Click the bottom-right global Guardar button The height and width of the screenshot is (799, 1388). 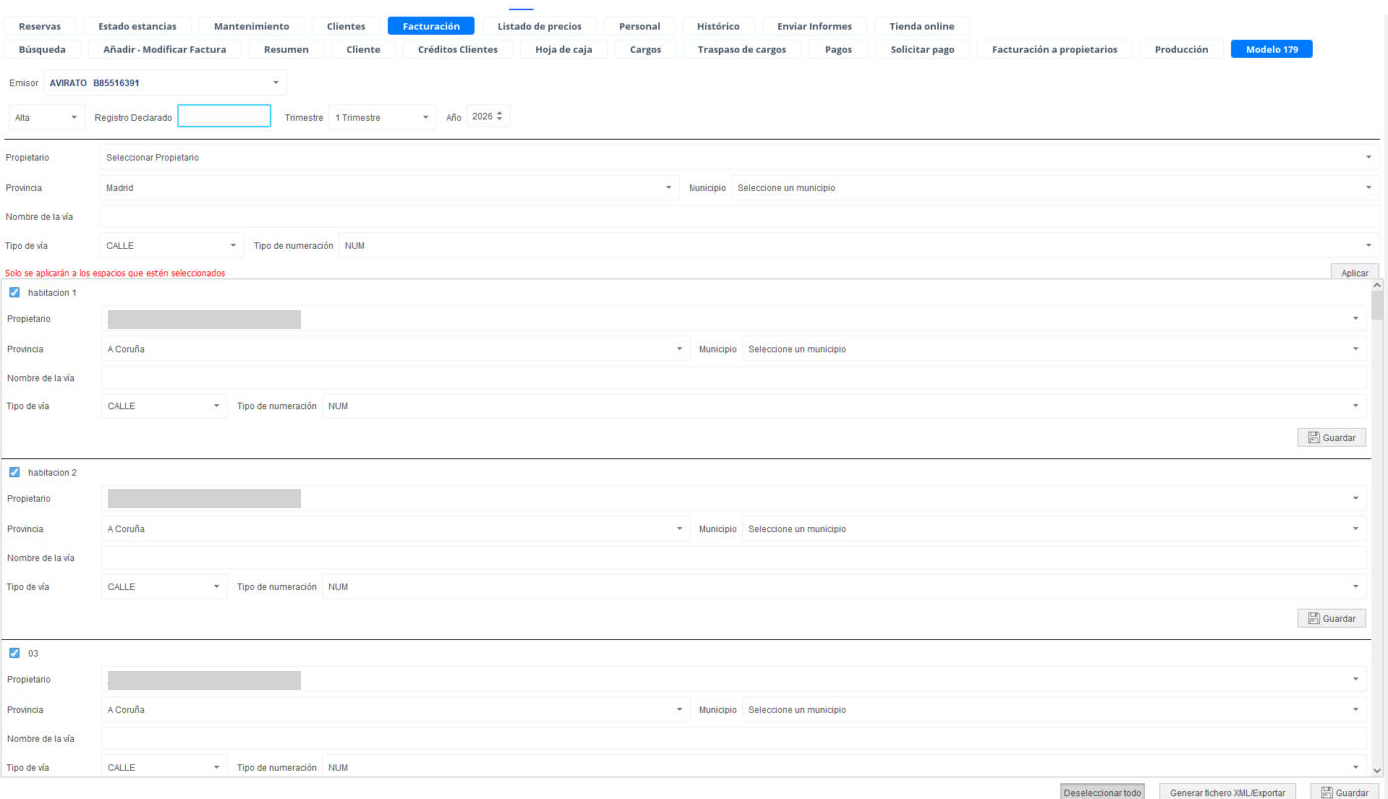(x=1344, y=792)
